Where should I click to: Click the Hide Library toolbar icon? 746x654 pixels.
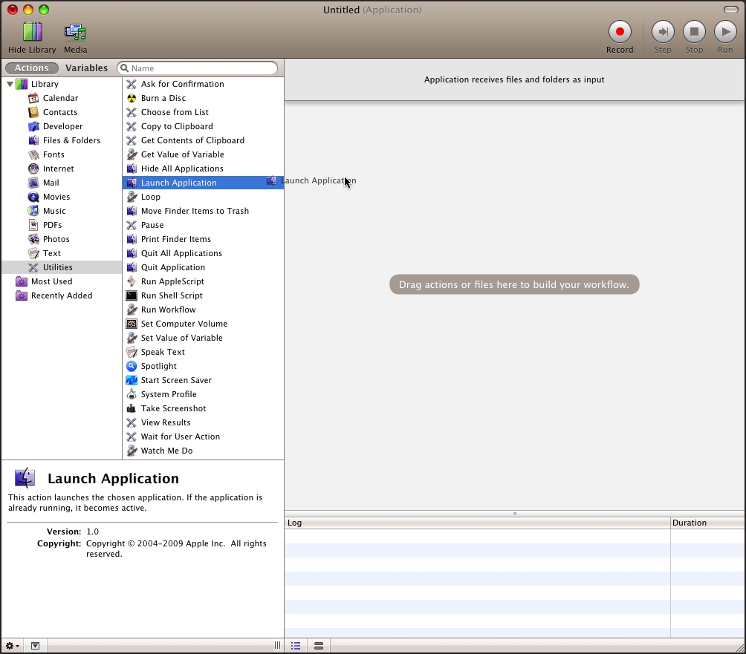tap(32, 33)
